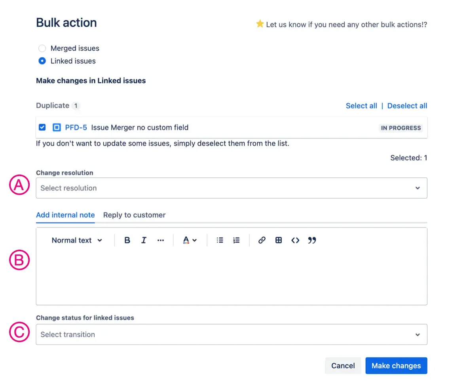Insert a code block
This screenshot has height=391, width=452.
click(295, 240)
